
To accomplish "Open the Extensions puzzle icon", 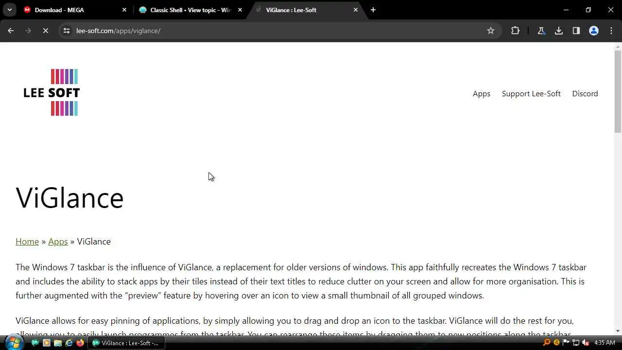I will pos(515,31).
